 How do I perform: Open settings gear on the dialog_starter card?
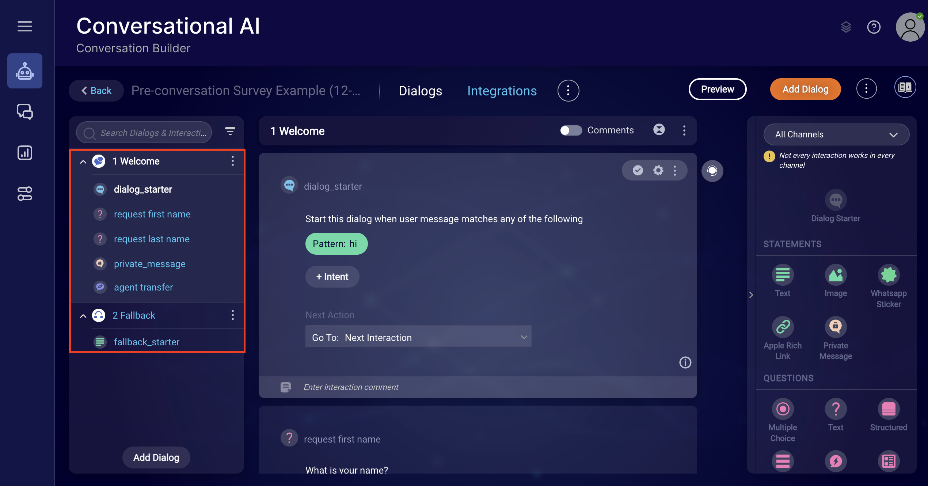coord(658,170)
